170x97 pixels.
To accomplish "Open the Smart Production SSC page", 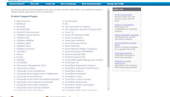I will click(x=75, y=57).
